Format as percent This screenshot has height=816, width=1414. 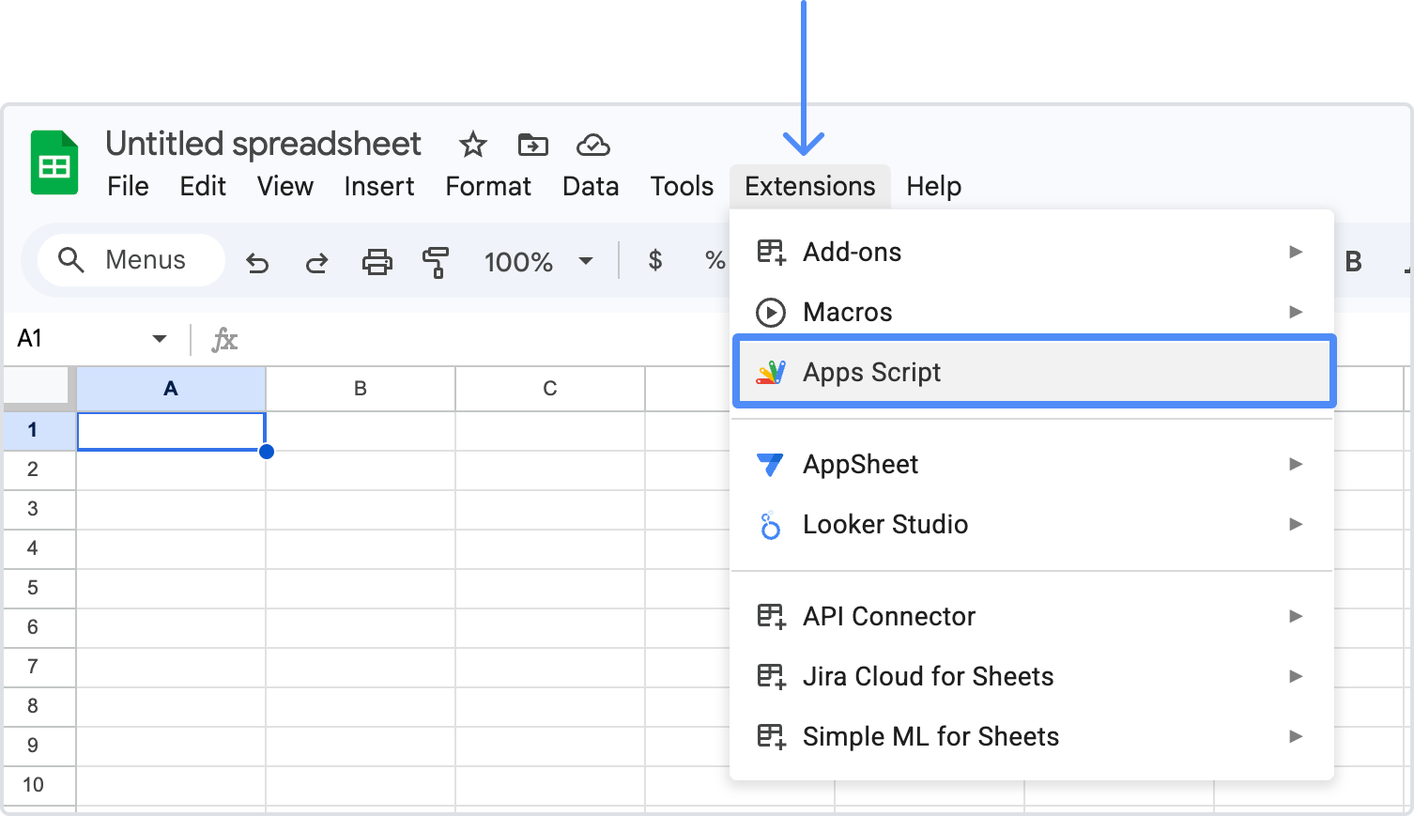pos(715,260)
